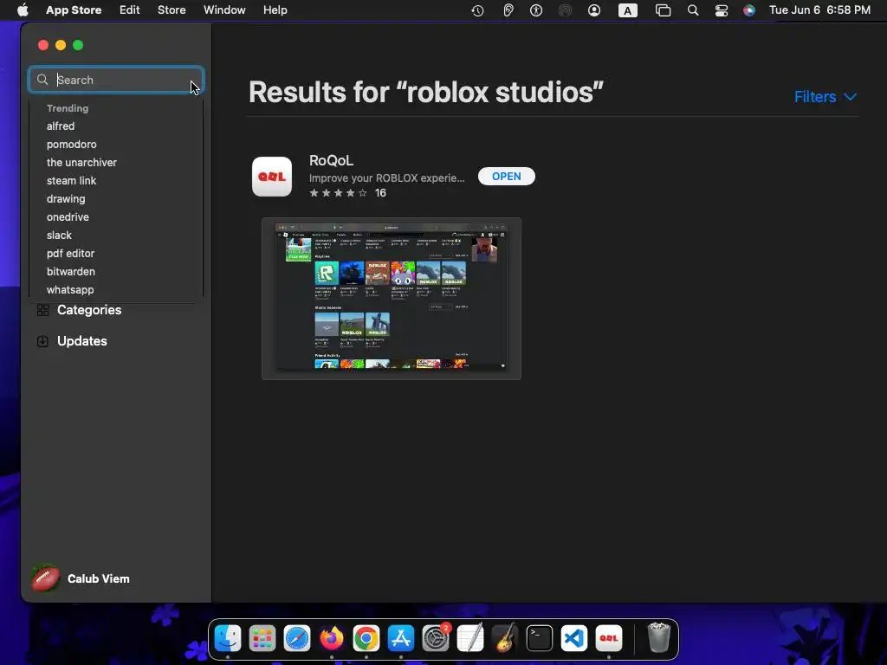This screenshot has height=665, width=887.
Task: Open the RoQoL screenshot preview thumbnail
Action: 391,299
